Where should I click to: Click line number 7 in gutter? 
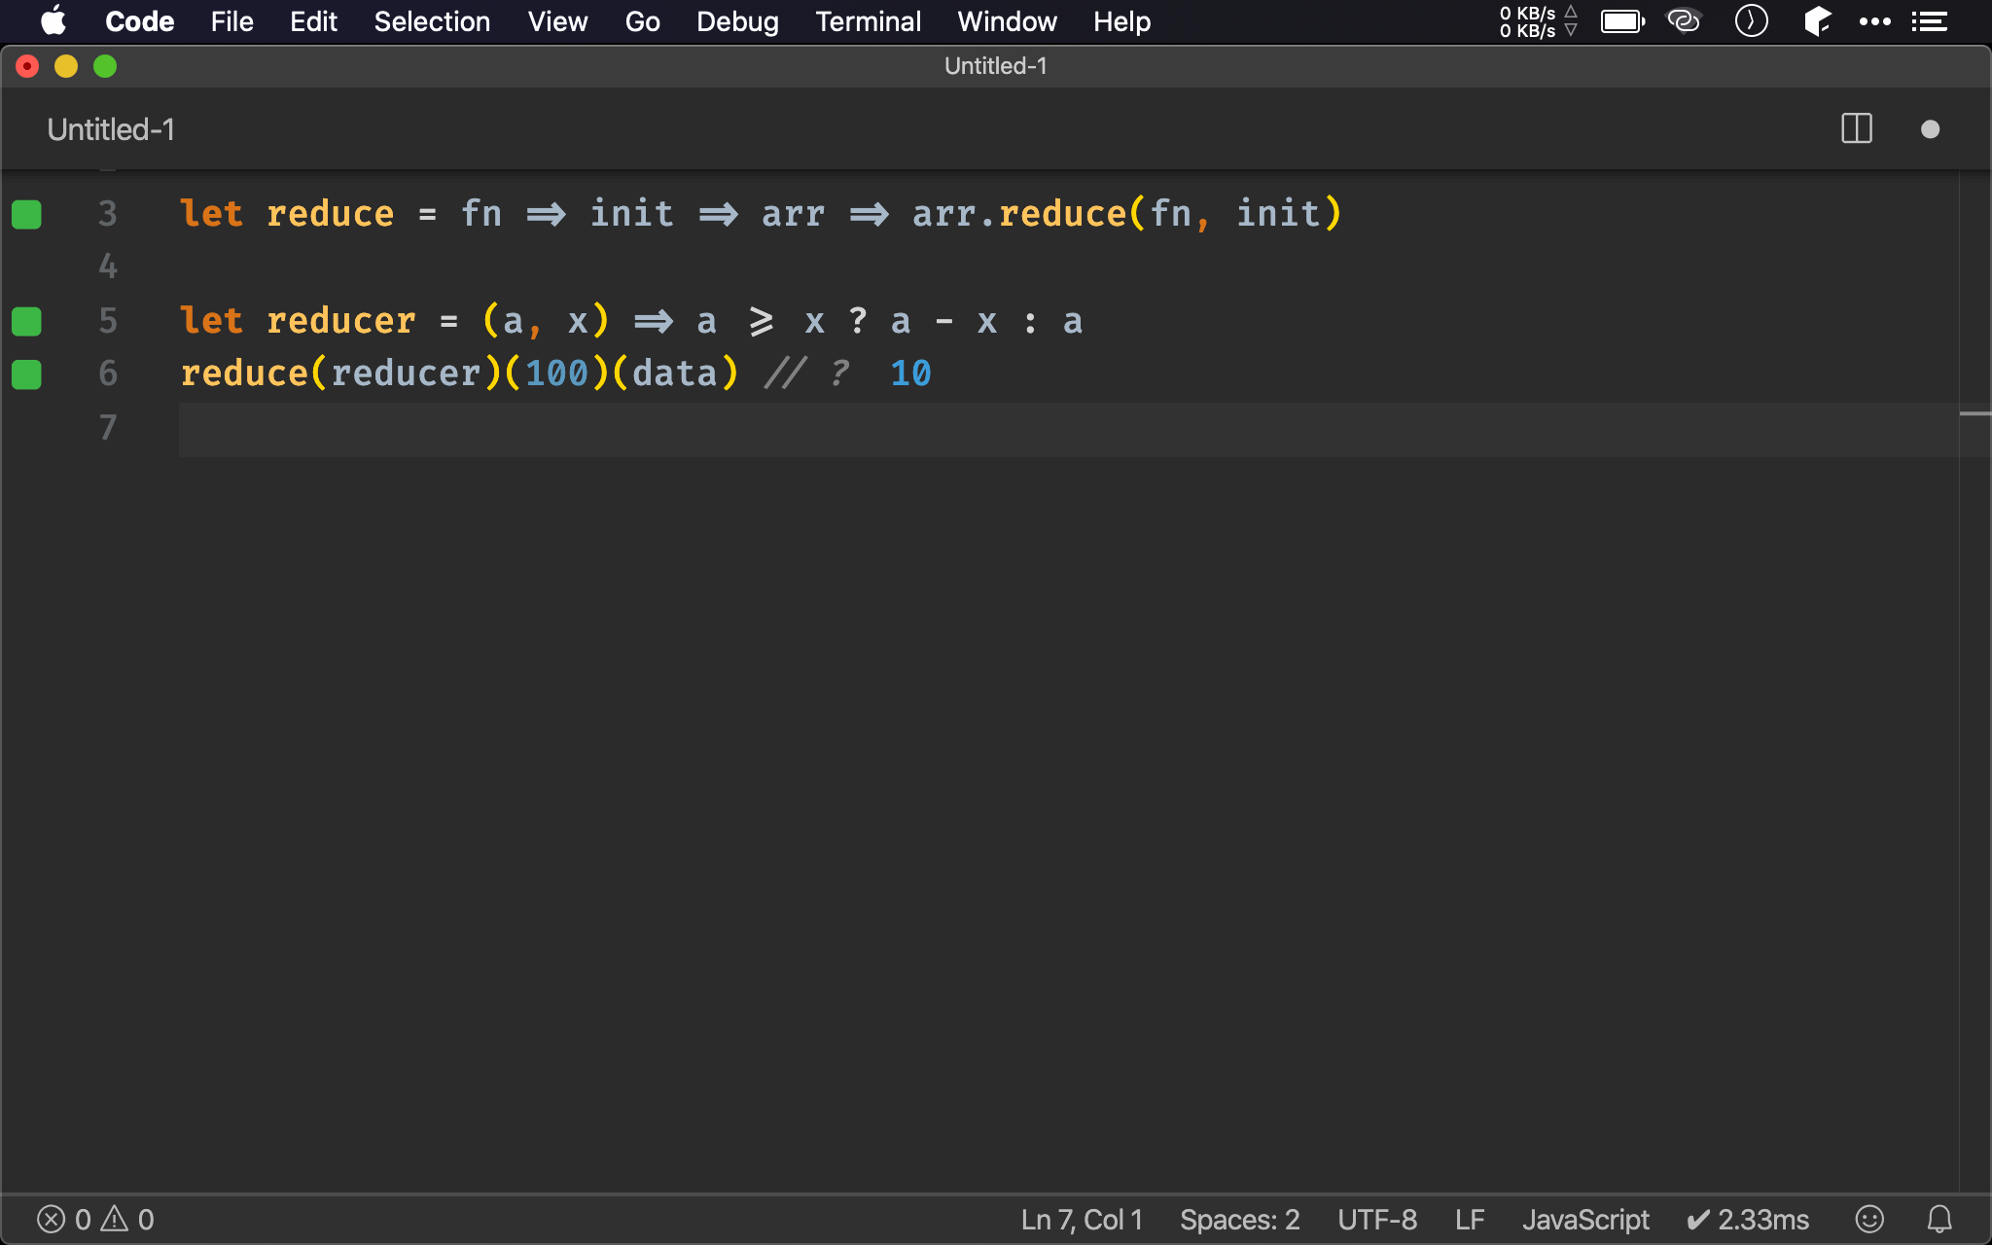pyautogui.click(x=107, y=428)
